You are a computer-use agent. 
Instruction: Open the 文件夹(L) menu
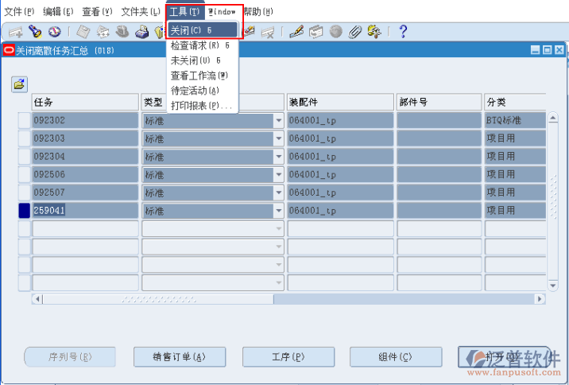(x=141, y=12)
